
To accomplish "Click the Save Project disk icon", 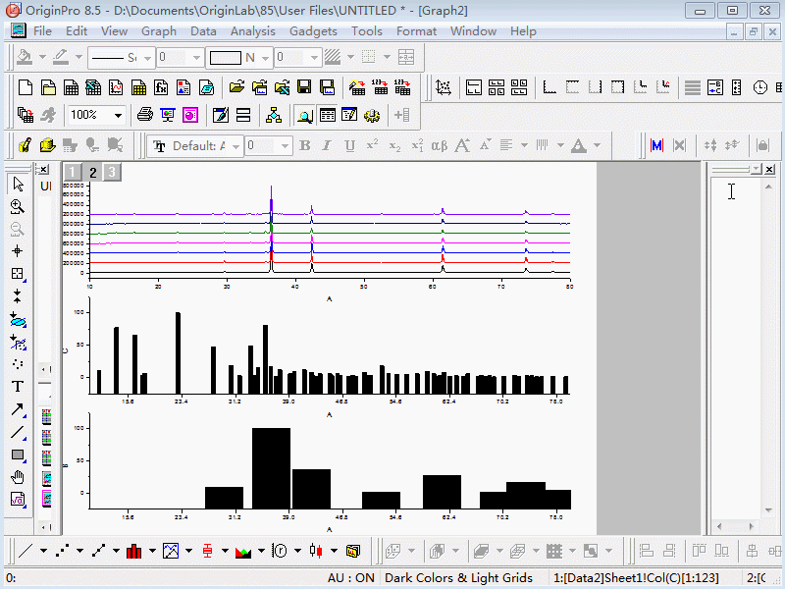I will point(305,87).
